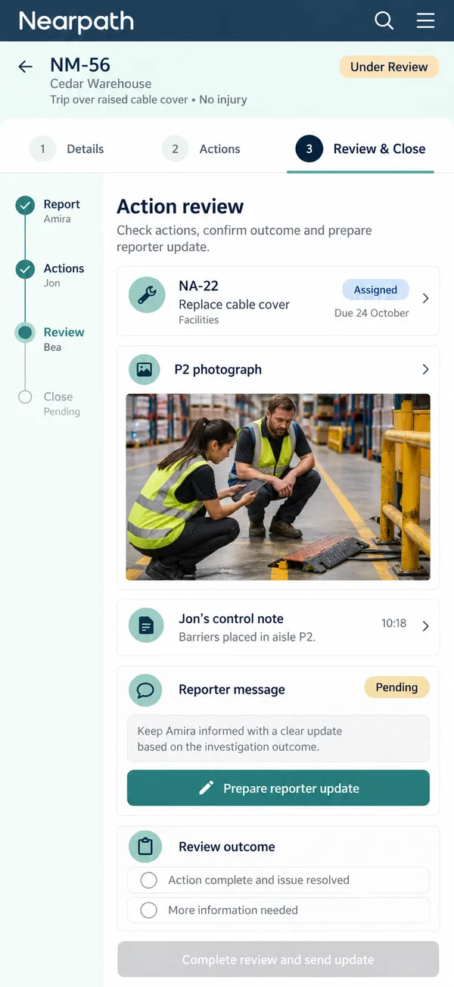Image resolution: width=454 pixels, height=987 pixels.
Task: Click the Report step label in sidebar
Action: pos(62,205)
